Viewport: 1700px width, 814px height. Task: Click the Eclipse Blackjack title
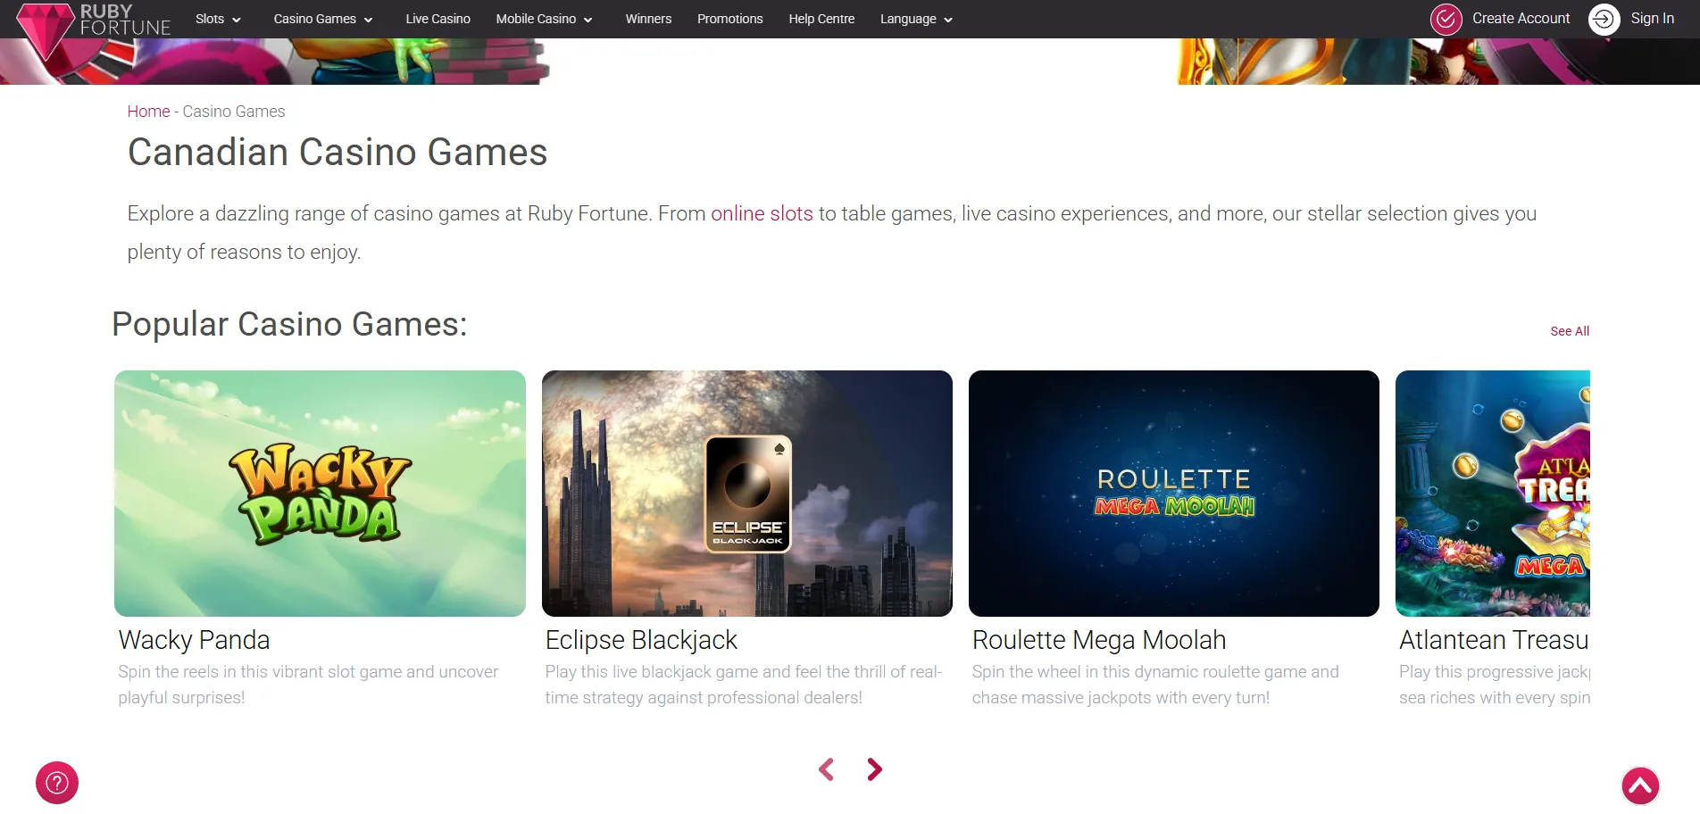pos(641,640)
